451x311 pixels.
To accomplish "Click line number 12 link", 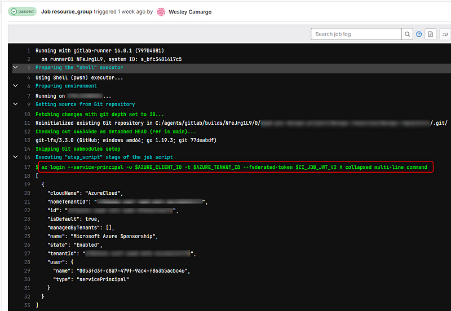I will click(27, 132).
